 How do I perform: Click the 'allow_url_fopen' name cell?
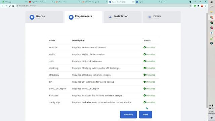(57, 89)
